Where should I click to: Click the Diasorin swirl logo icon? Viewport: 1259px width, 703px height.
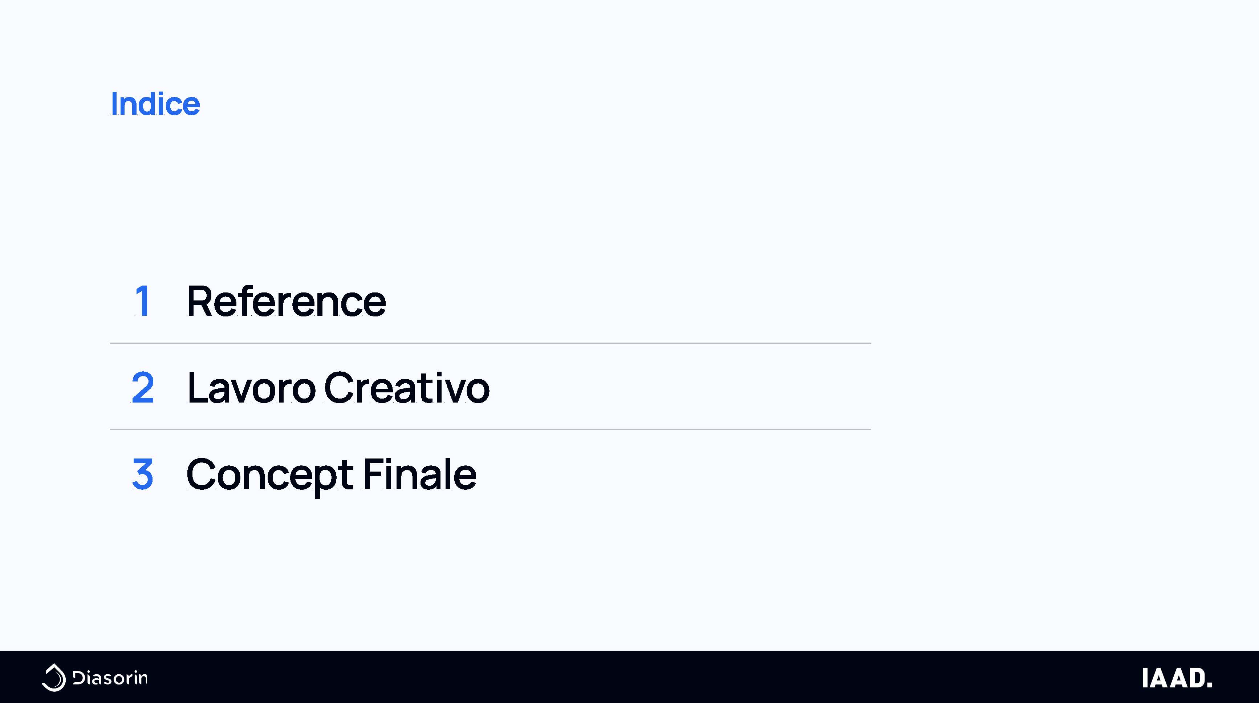point(54,678)
